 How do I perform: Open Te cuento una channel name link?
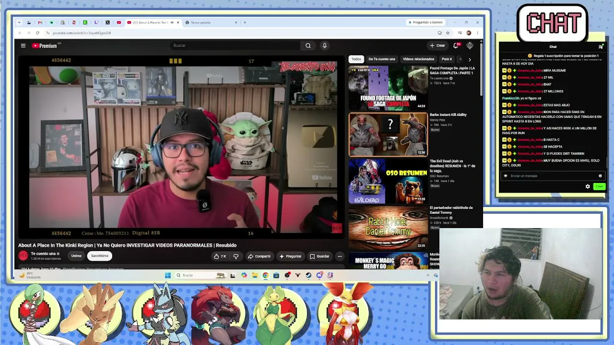(x=43, y=254)
